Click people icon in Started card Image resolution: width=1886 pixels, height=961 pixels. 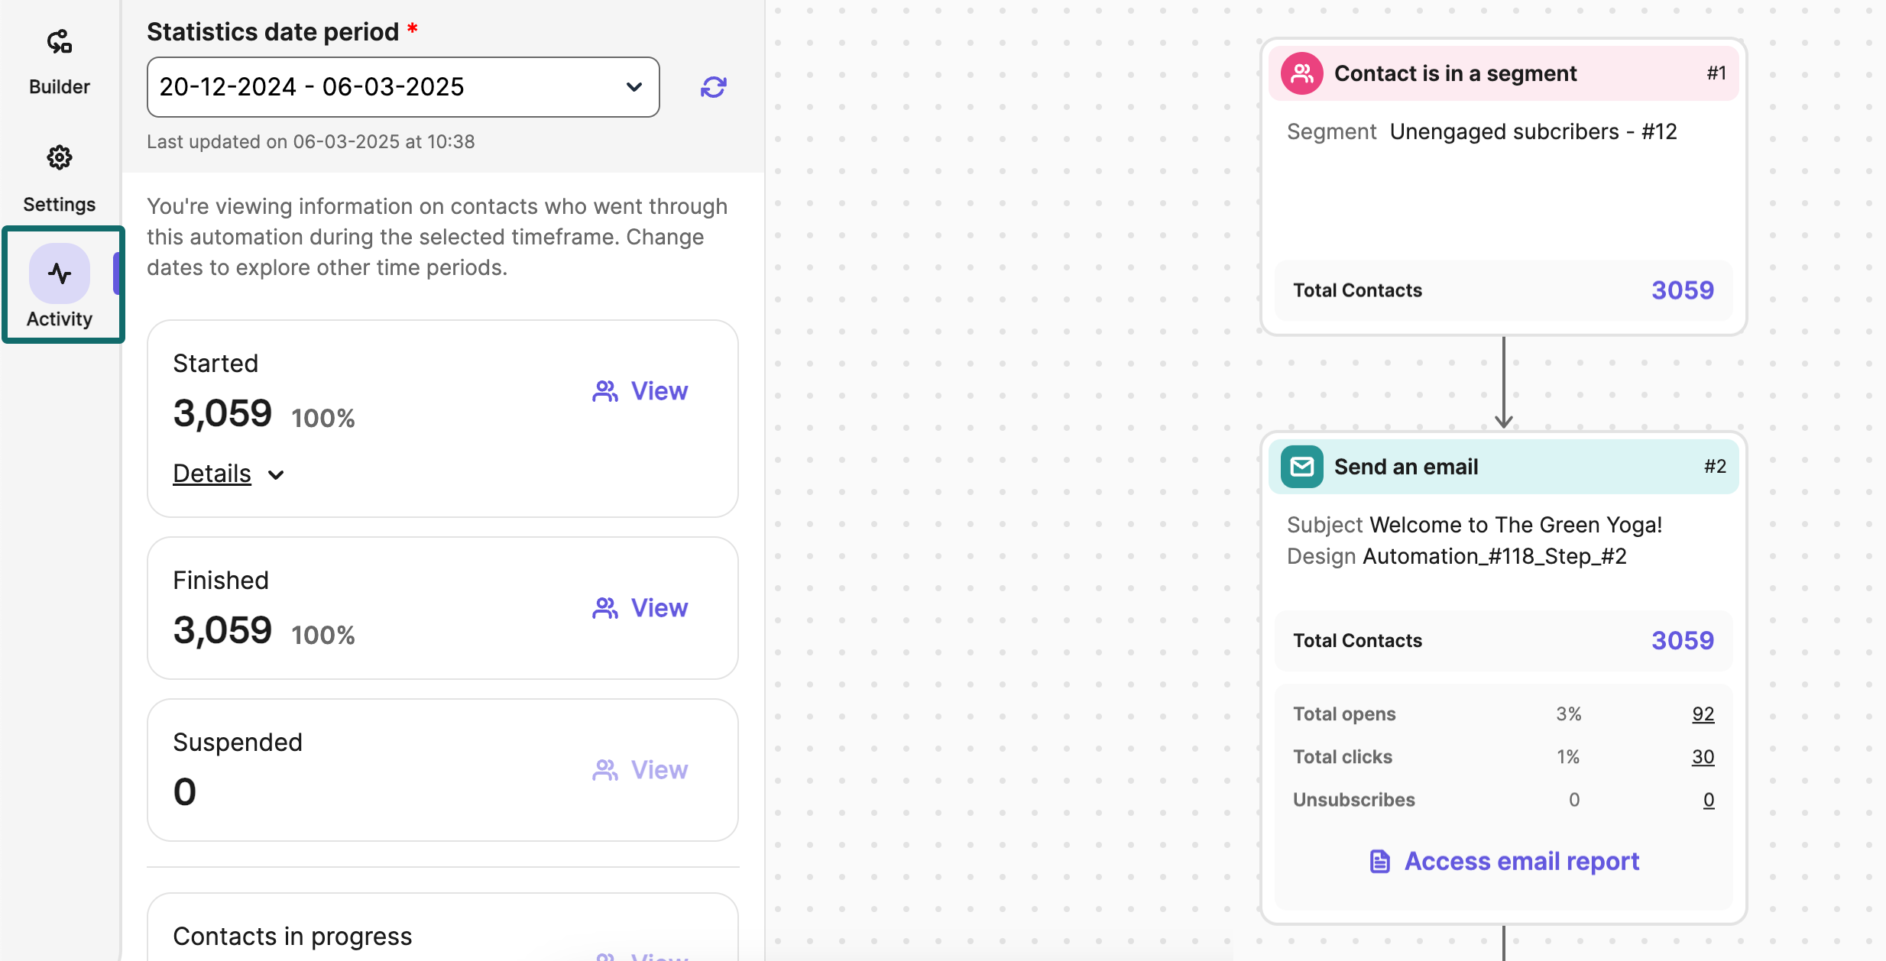[605, 391]
